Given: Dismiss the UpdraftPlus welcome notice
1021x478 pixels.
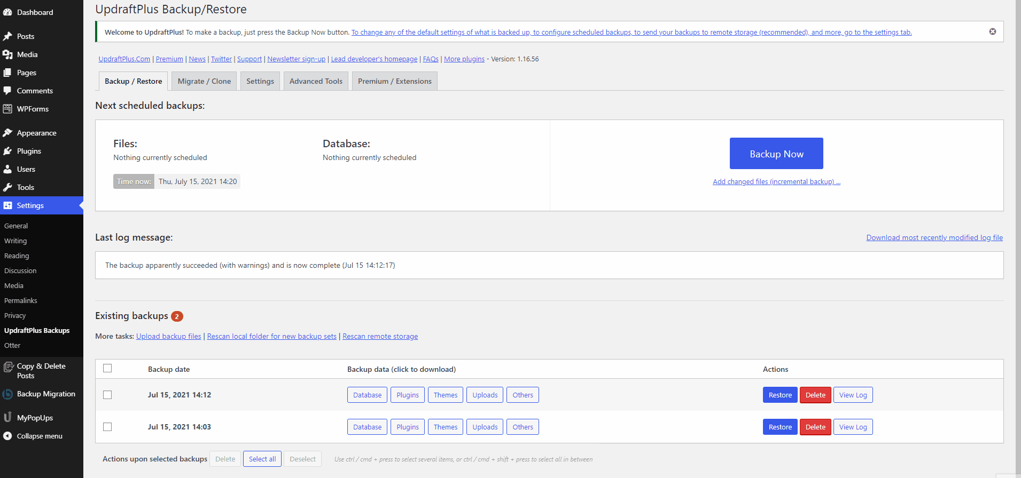Looking at the screenshot, I should [992, 32].
